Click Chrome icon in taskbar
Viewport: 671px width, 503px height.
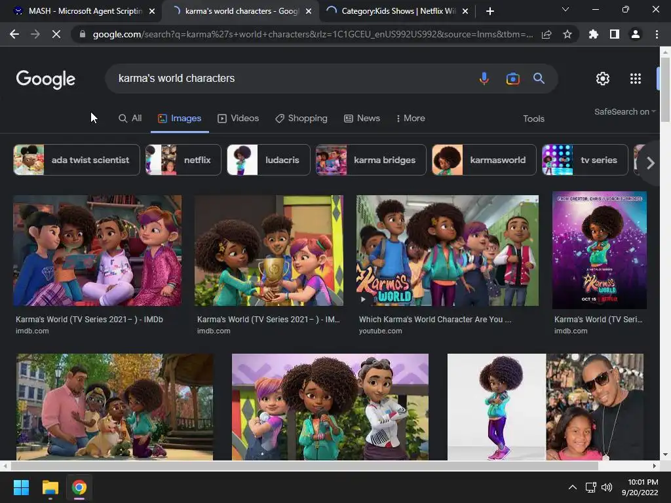(x=79, y=487)
